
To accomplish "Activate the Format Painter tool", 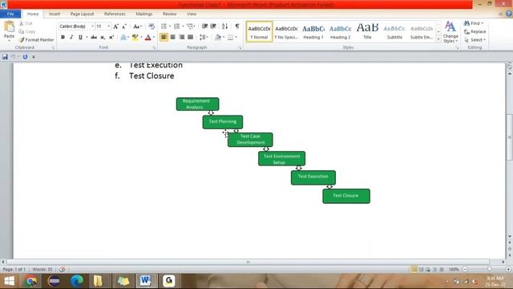I will coord(36,39).
